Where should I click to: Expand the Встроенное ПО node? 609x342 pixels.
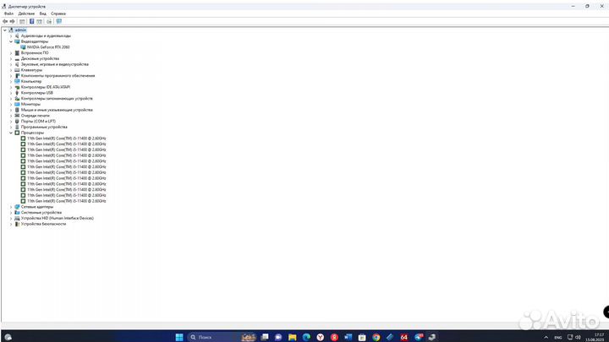click(x=11, y=53)
